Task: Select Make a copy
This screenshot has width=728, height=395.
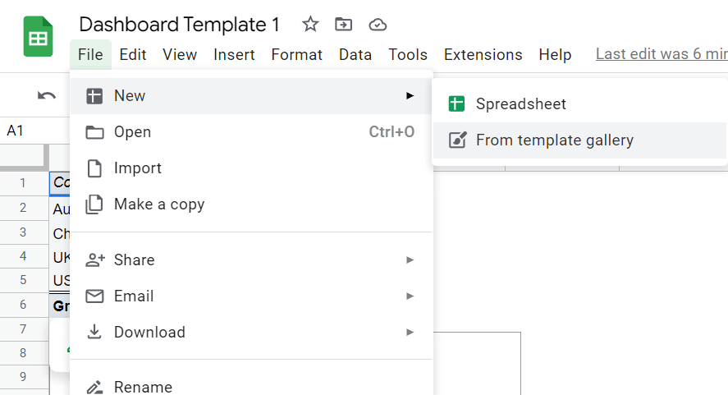Action: 251,204
